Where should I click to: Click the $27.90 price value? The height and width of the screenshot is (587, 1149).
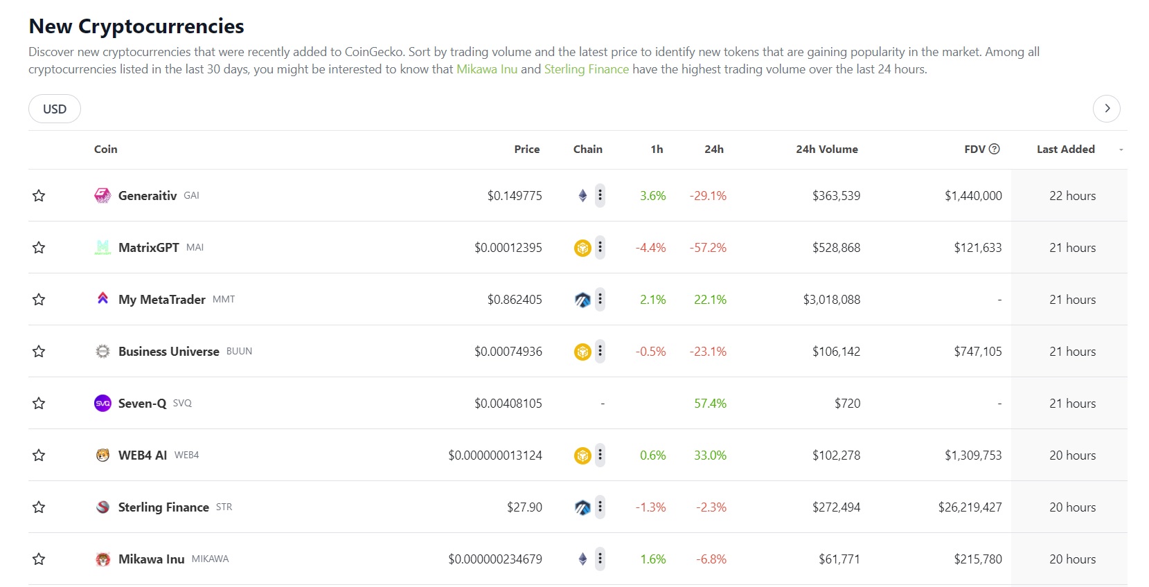point(524,507)
